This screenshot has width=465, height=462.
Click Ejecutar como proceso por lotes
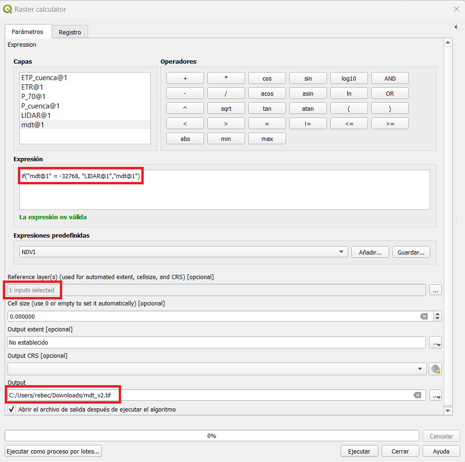click(53, 451)
